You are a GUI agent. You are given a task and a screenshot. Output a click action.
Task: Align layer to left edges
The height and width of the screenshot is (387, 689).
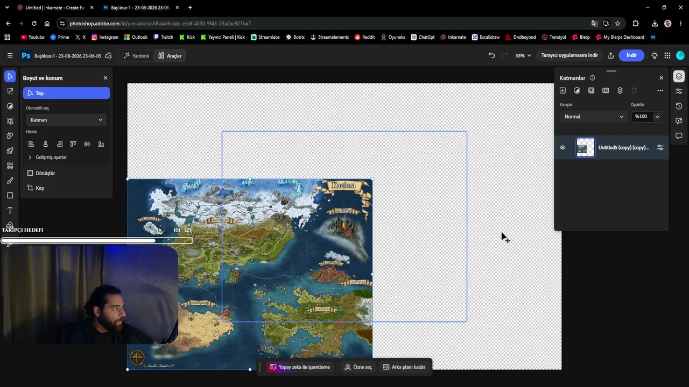click(x=31, y=144)
